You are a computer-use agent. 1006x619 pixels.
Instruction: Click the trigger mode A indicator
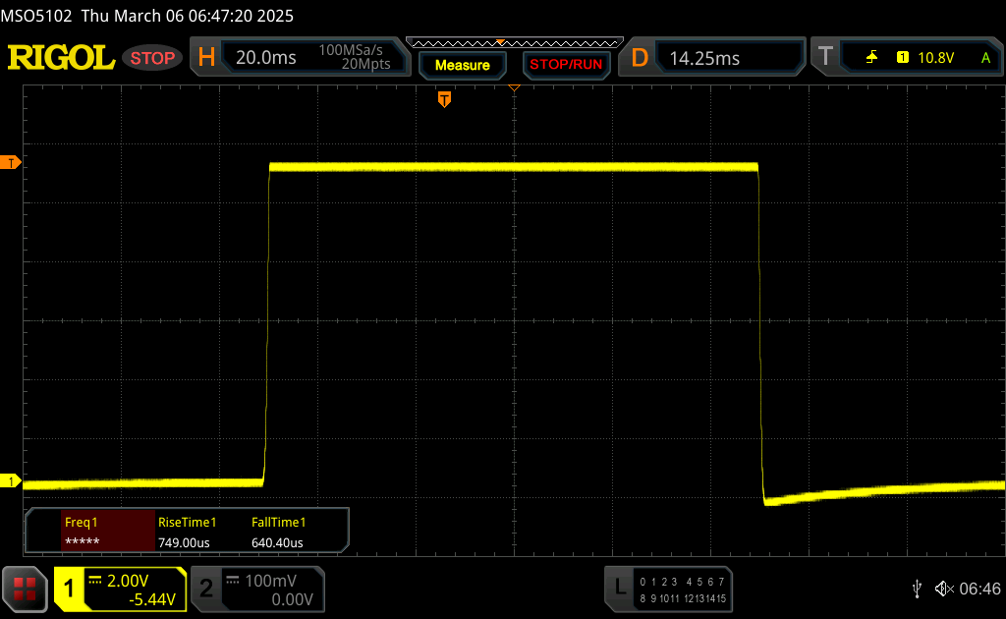click(x=985, y=58)
